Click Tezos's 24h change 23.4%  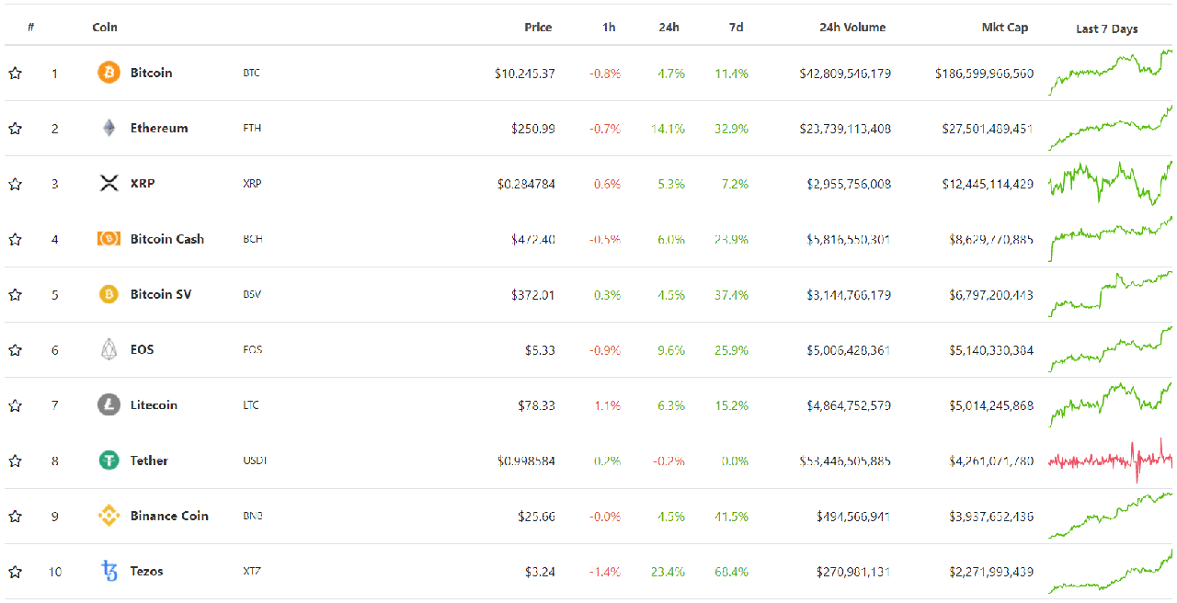[x=668, y=572]
